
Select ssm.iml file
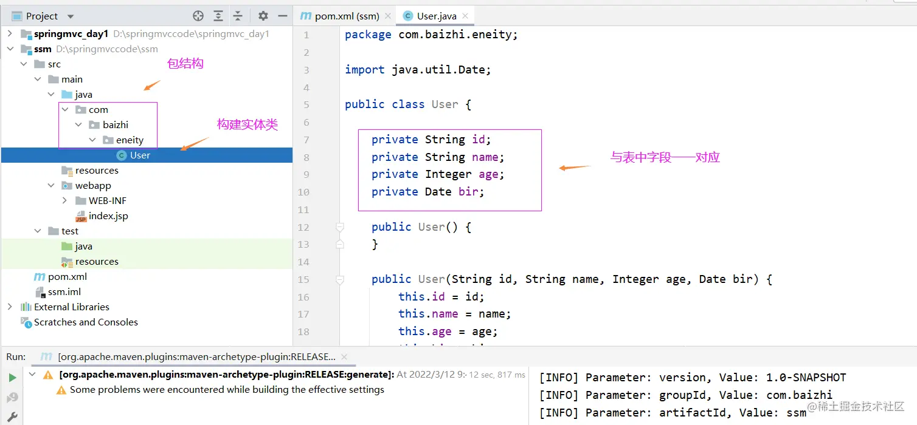point(64,292)
